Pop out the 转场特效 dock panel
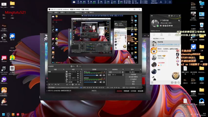The height and width of the screenshot is (117, 208). coord(123,69)
